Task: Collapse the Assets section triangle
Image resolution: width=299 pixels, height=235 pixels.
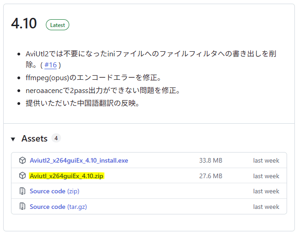Action: click(13, 139)
